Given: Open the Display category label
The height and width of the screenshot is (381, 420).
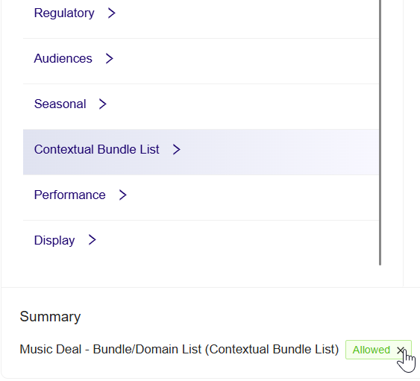Looking at the screenshot, I should (x=54, y=240).
